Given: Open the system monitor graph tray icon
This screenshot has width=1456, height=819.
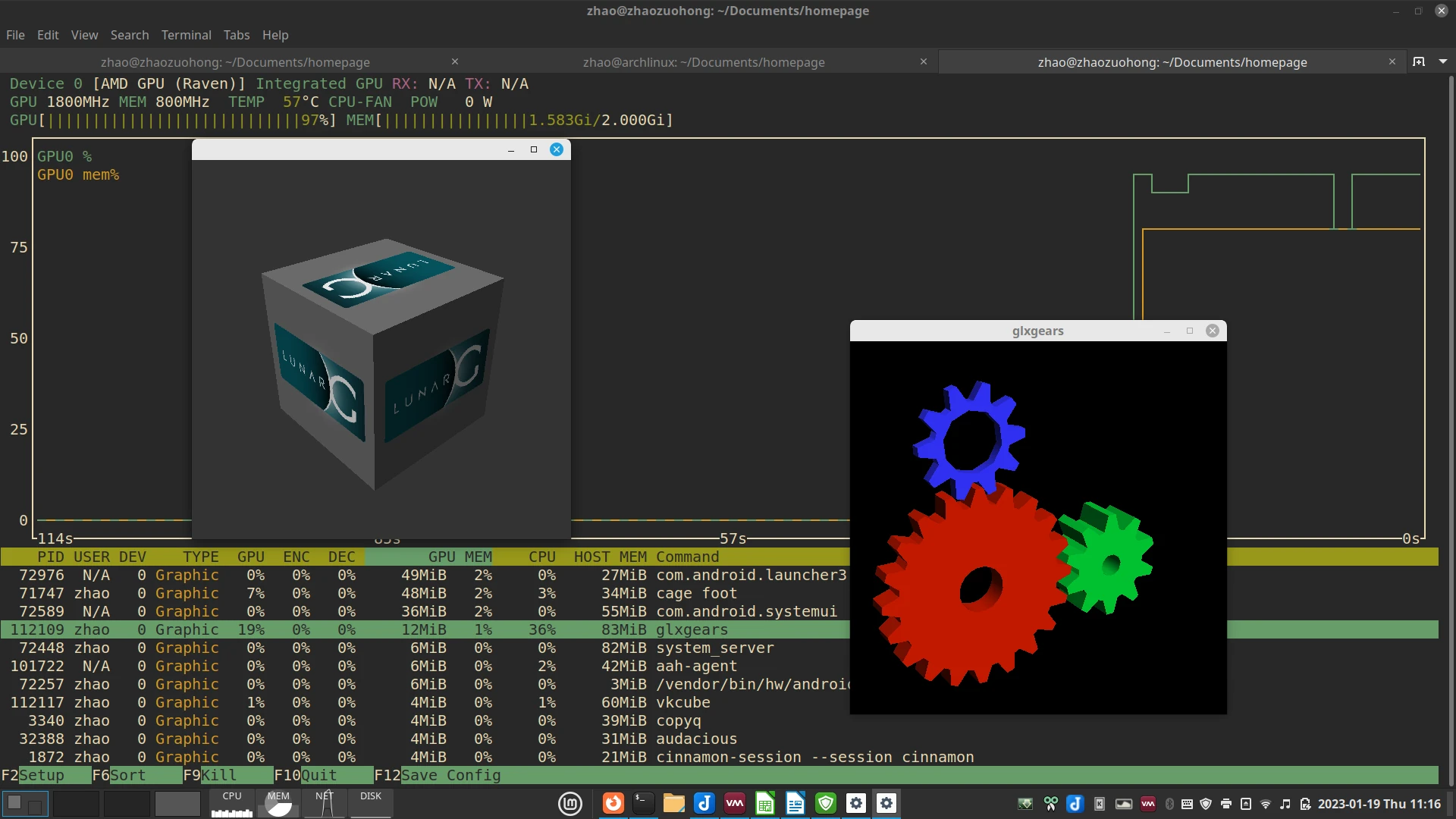Looking at the screenshot, I should pyautogui.click(x=1124, y=804).
